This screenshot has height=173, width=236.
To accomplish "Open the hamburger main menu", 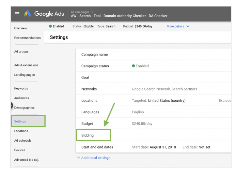I will [17, 14].
